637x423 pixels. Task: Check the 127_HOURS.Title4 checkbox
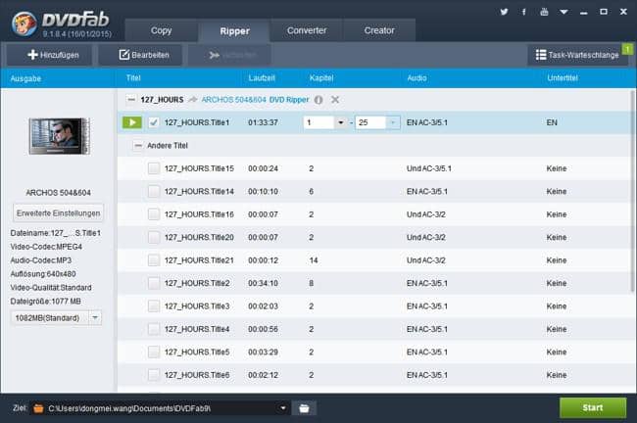(154, 329)
